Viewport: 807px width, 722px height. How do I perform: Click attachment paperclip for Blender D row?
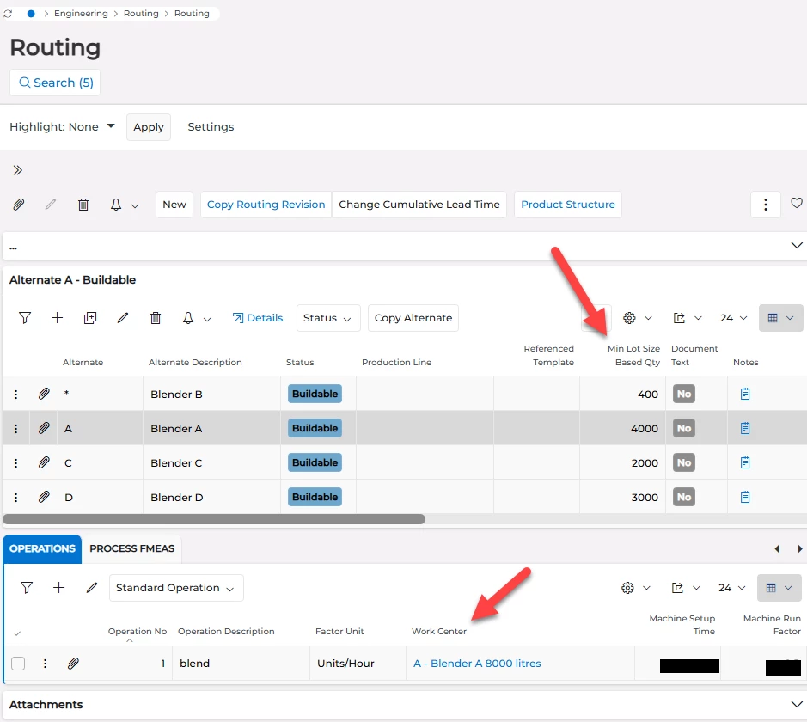45,497
